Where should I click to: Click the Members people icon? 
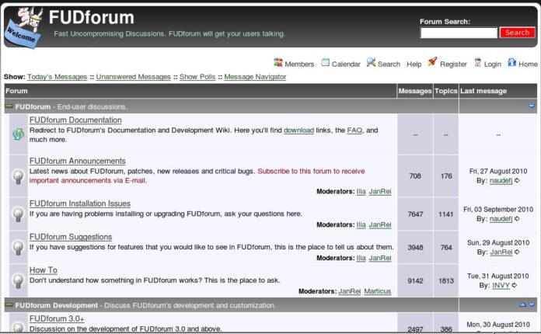278,62
